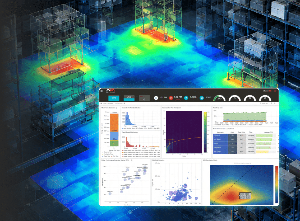Open the Picker Performance Leaderboard panel title
300x221 pixels.
[223, 129]
